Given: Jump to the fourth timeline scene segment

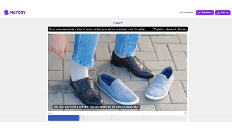Looking at the screenshot, I should point(127,118).
